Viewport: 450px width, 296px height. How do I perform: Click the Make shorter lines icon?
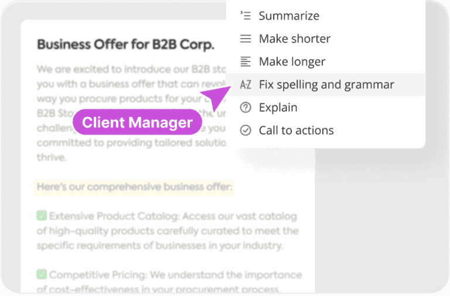click(246, 39)
